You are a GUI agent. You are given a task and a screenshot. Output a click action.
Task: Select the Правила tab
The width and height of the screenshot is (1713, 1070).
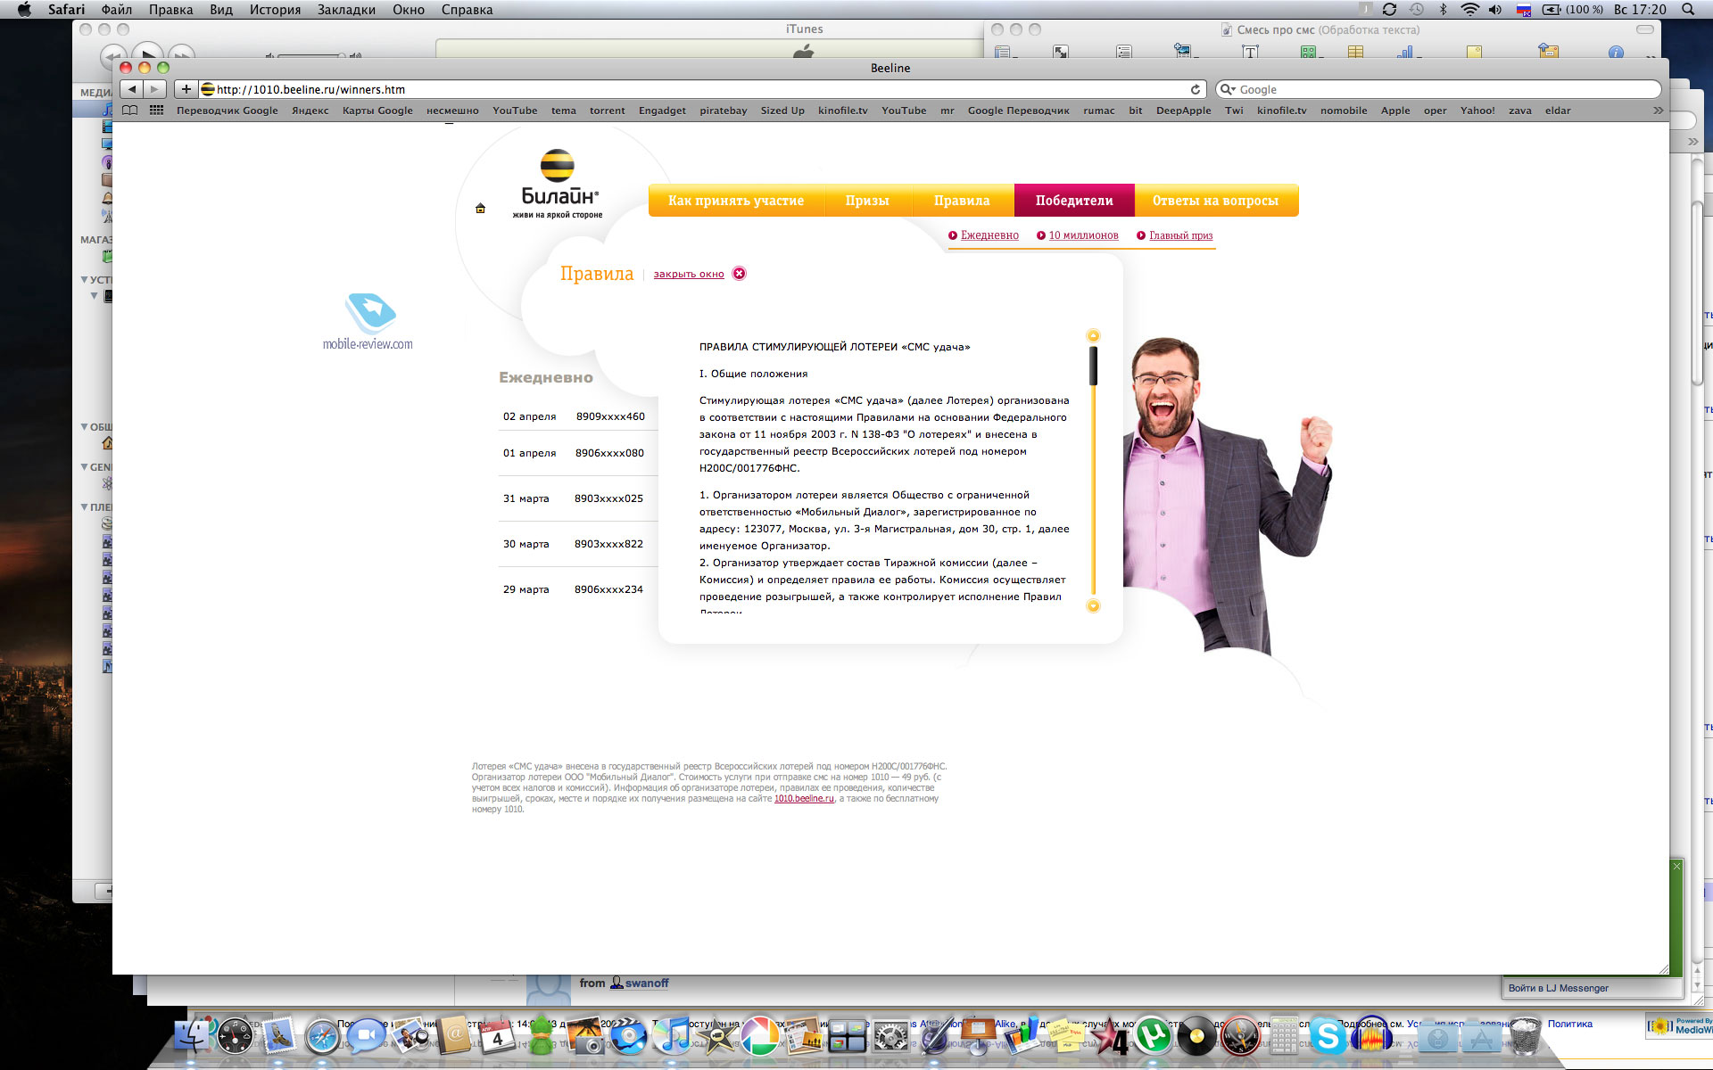coord(962,201)
